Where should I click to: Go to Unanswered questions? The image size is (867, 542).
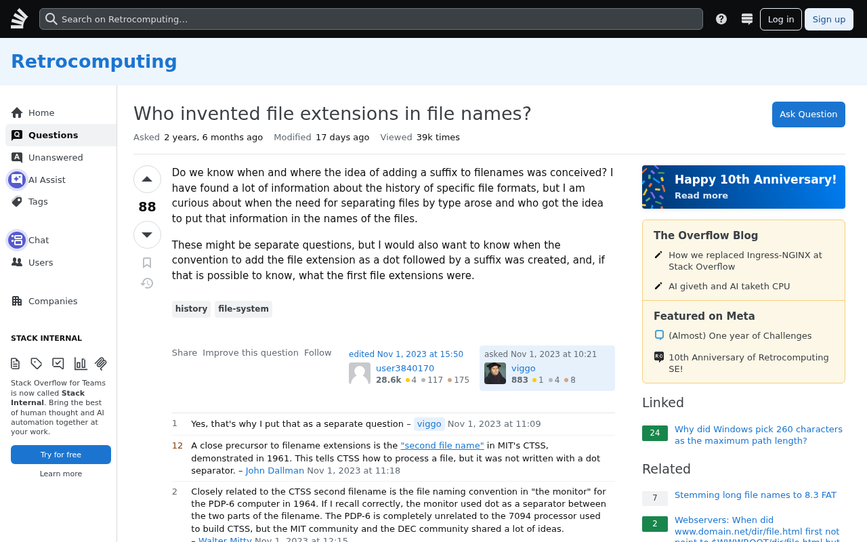coord(61,157)
